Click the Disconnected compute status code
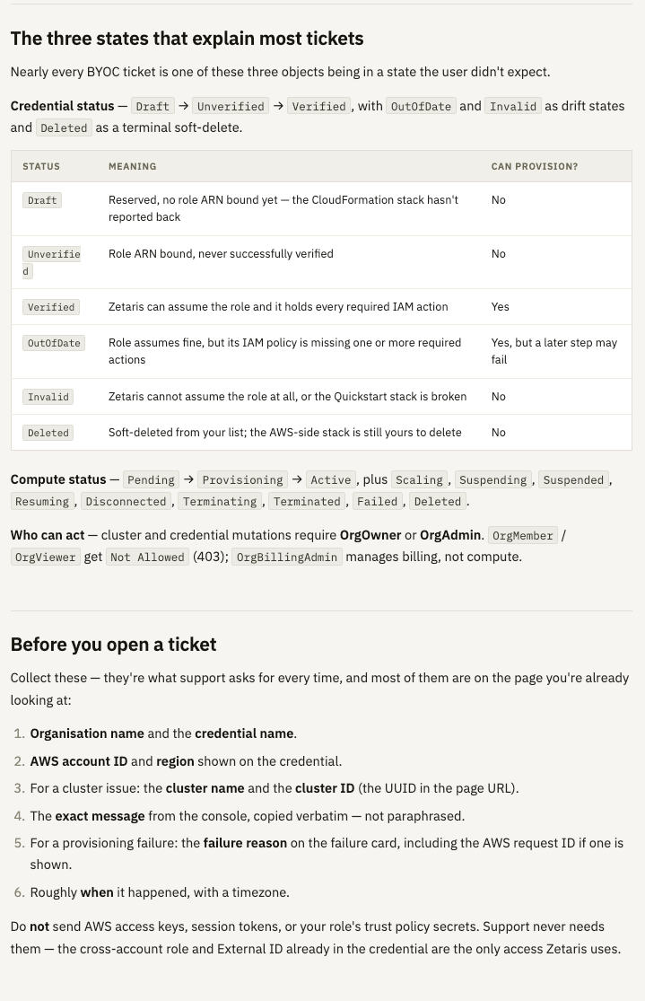 point(126,502)
